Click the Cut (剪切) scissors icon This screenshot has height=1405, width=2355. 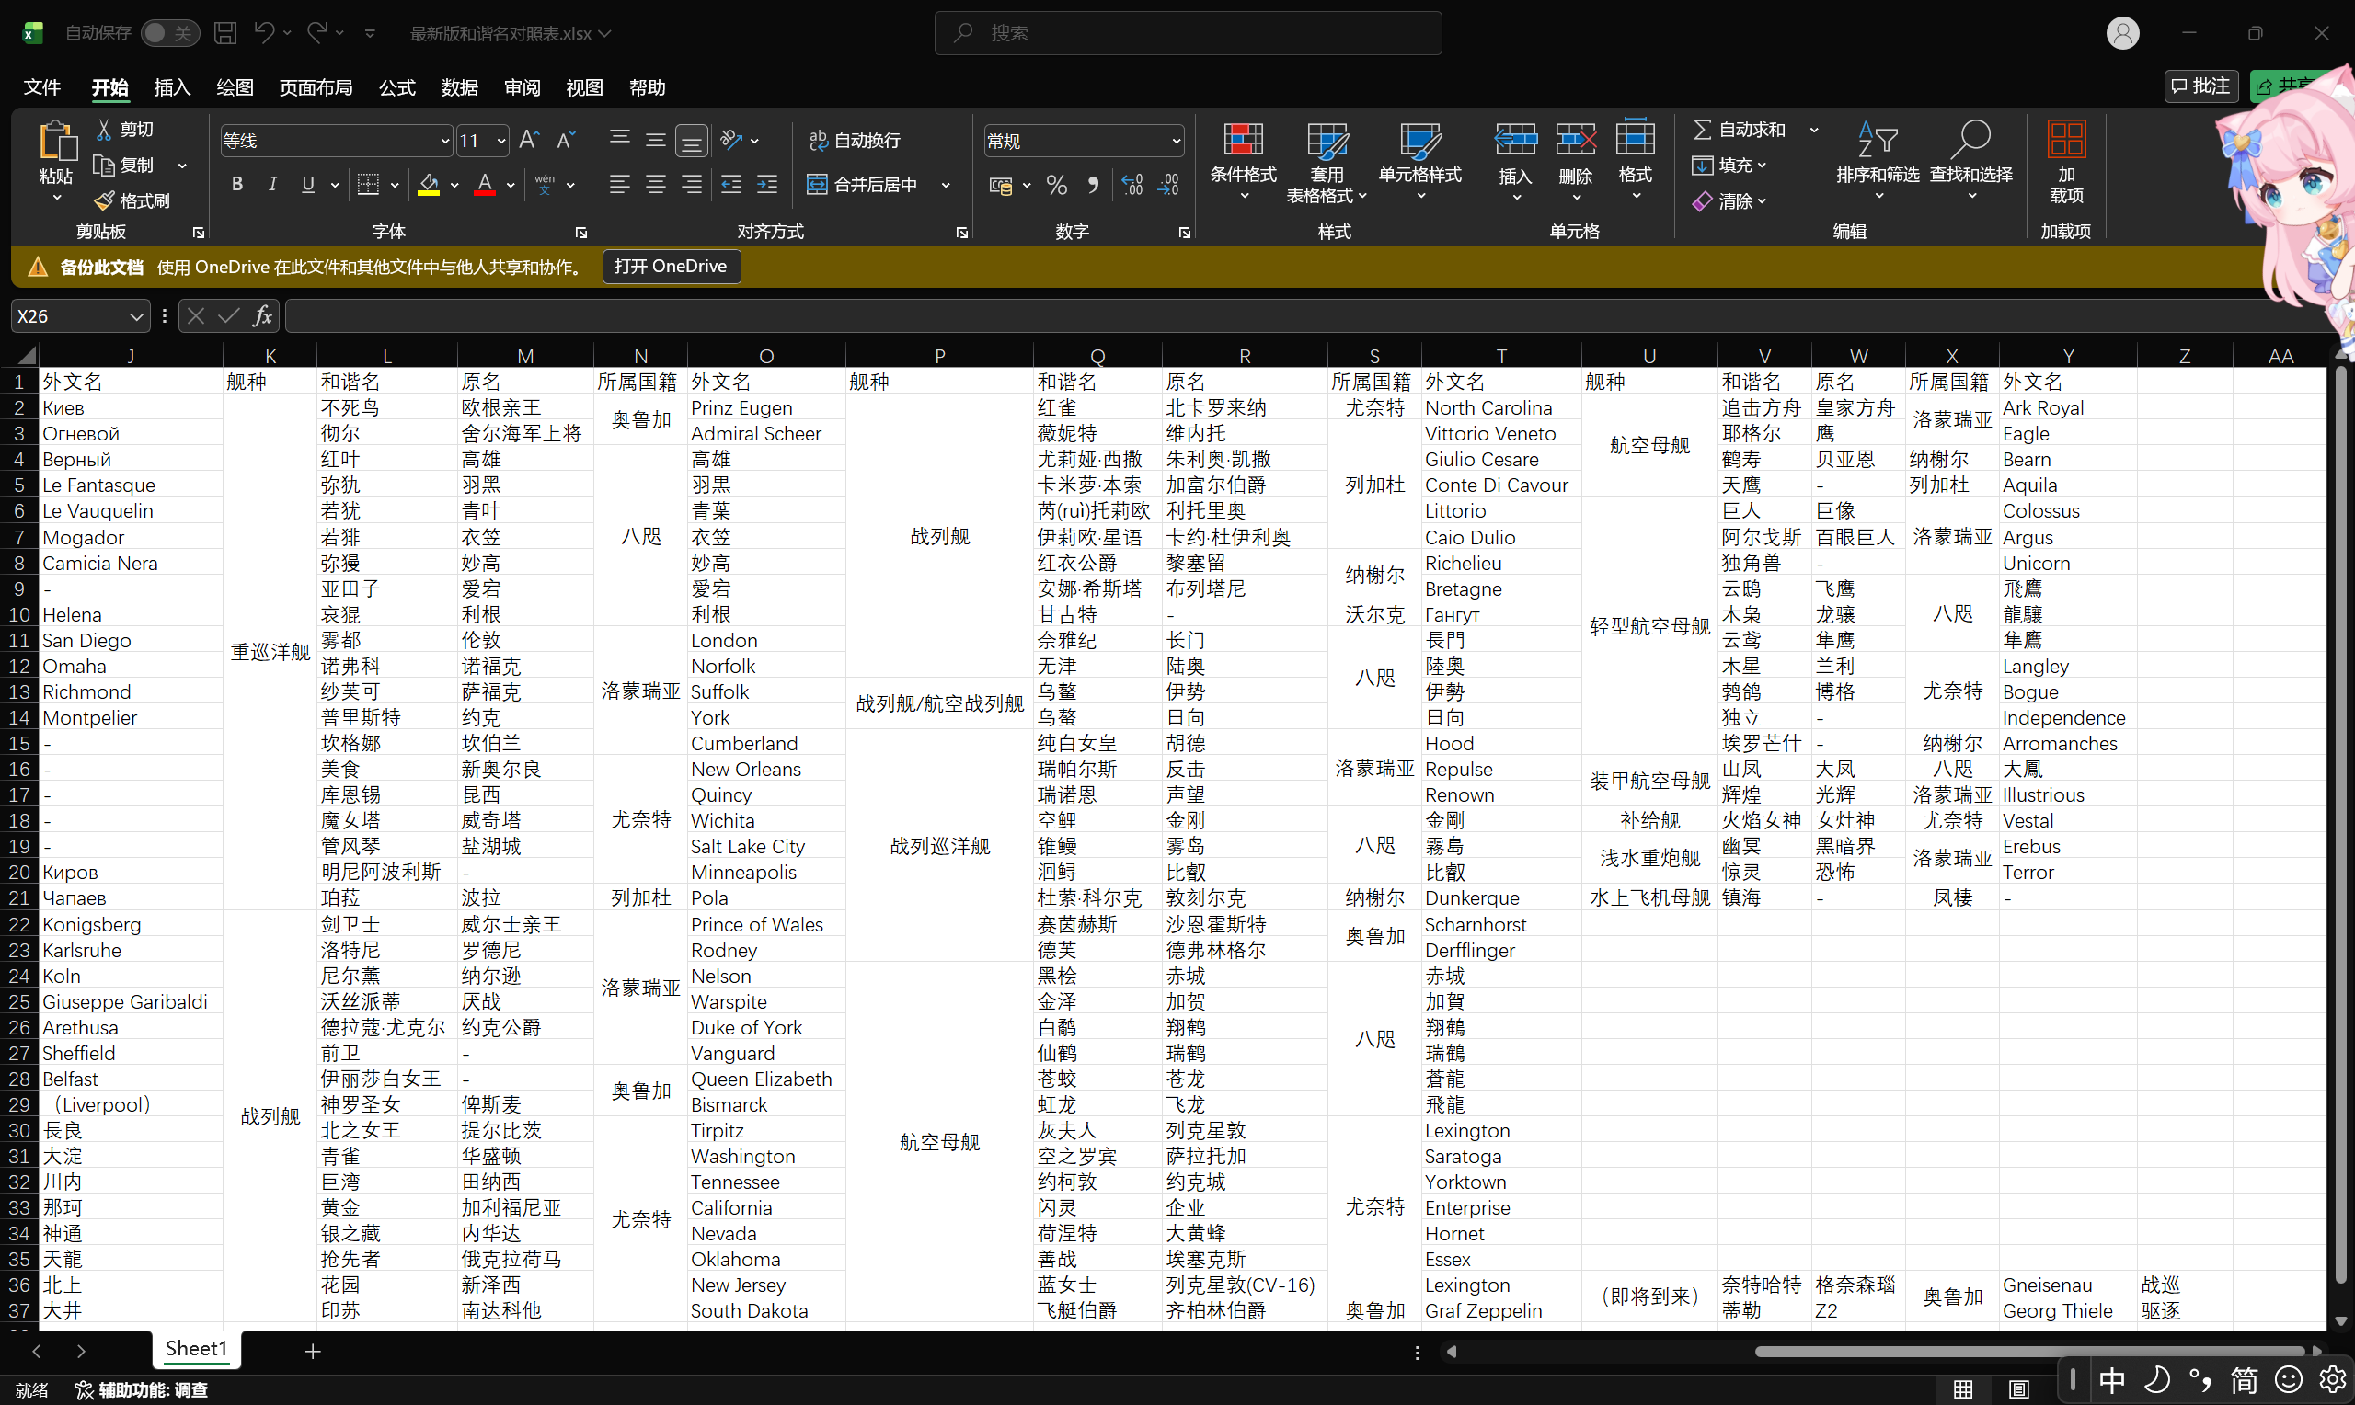click(x=104, y=130)
